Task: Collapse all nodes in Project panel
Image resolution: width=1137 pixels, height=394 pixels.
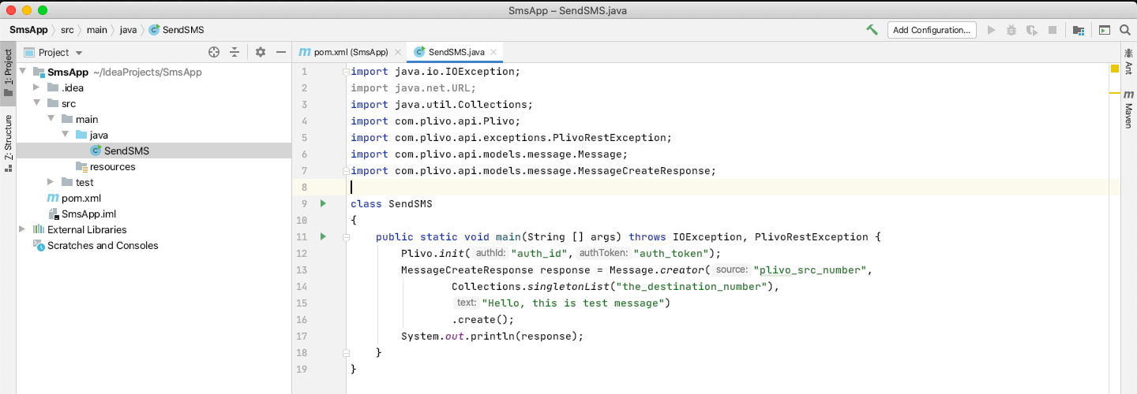Action: tap(235, 52)
